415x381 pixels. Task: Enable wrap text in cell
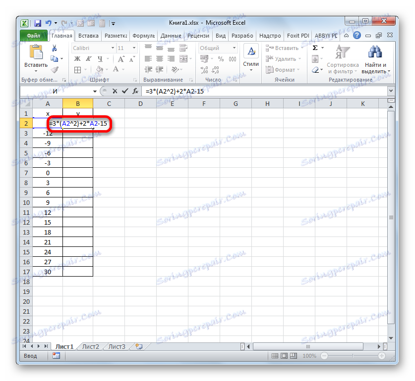[183, 48]
